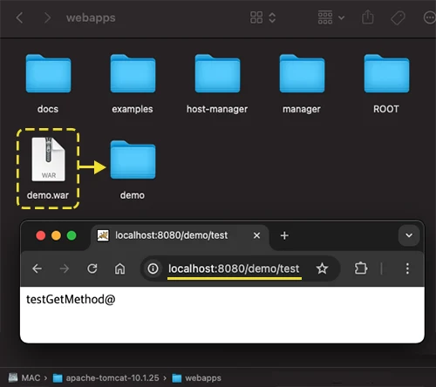The image size is (436, 387).
Task: Open Finder tag editor icon
Action: click(x=398, y=17)
